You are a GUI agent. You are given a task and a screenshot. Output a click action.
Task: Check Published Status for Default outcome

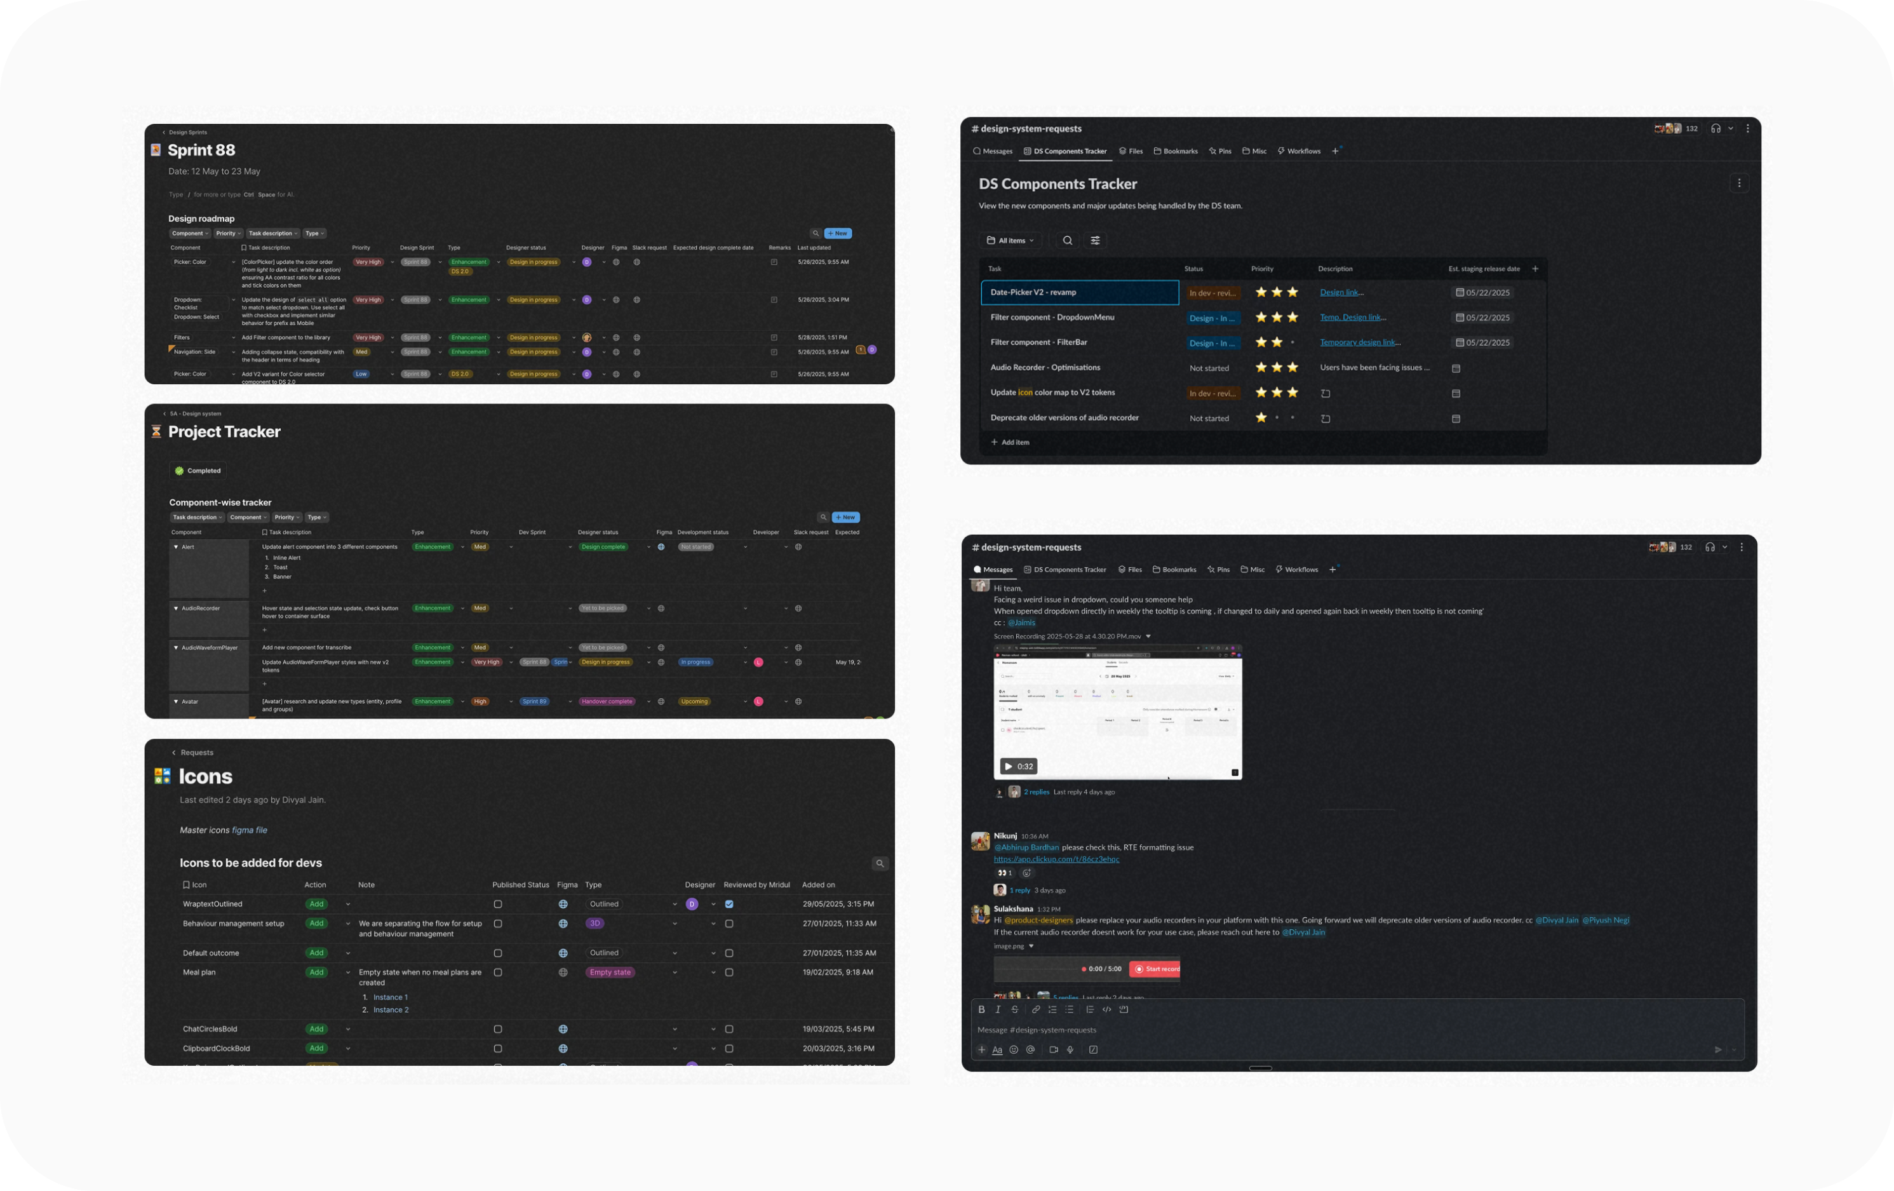point(498,953)
